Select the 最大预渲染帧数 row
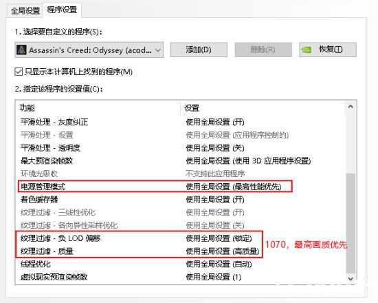 click(181, 161)
